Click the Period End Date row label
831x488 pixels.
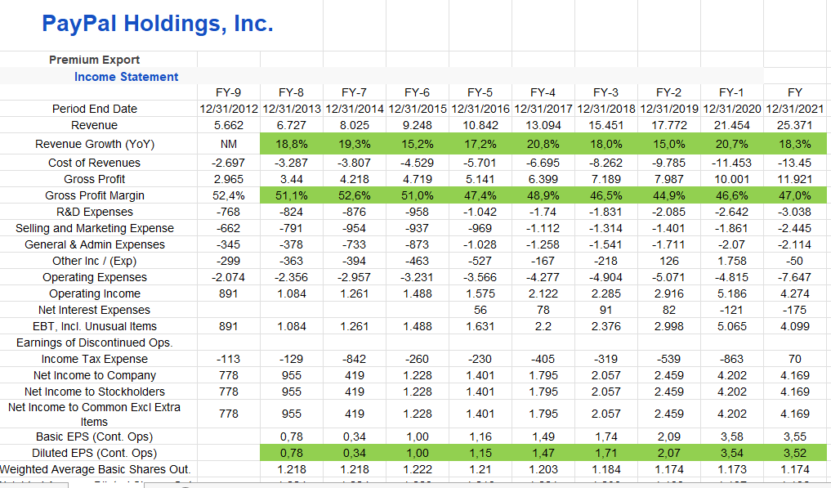tap(95, 109)
